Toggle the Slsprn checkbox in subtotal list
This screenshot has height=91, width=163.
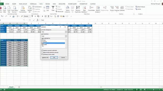[x=42, y=42]
